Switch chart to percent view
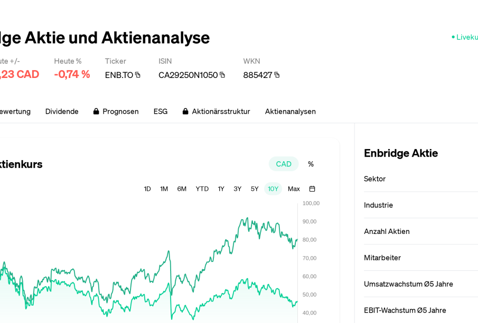 311,164
